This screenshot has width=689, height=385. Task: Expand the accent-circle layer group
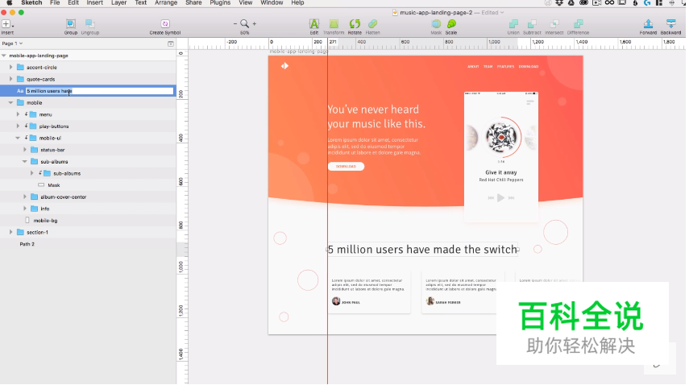point(10,68)
